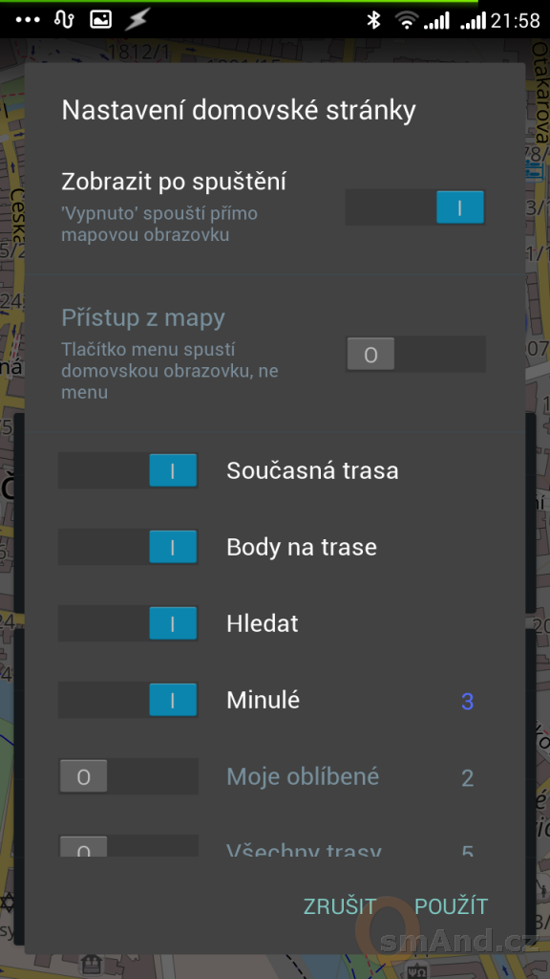550x979 pixels.
Task: Toggle the Hledat switch off
Action: coord(128,623)
